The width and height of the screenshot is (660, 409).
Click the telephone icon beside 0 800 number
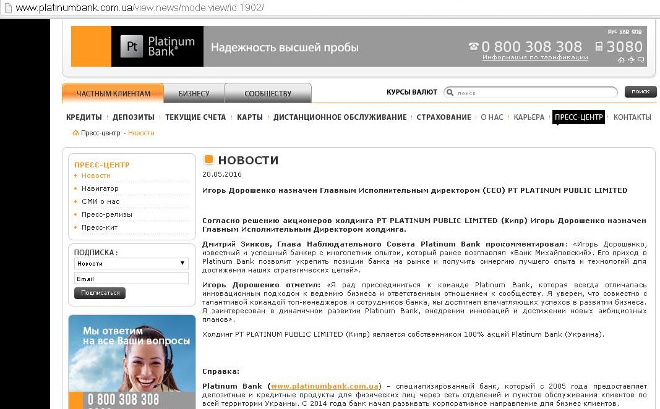474,46
